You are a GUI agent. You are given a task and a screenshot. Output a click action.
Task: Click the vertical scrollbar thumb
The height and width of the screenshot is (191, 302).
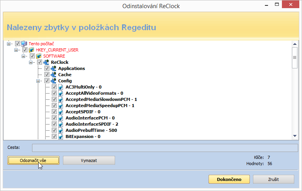[295, 58]
